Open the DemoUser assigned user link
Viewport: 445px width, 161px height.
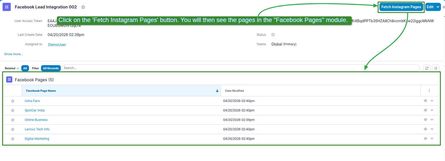click(57, 45)
